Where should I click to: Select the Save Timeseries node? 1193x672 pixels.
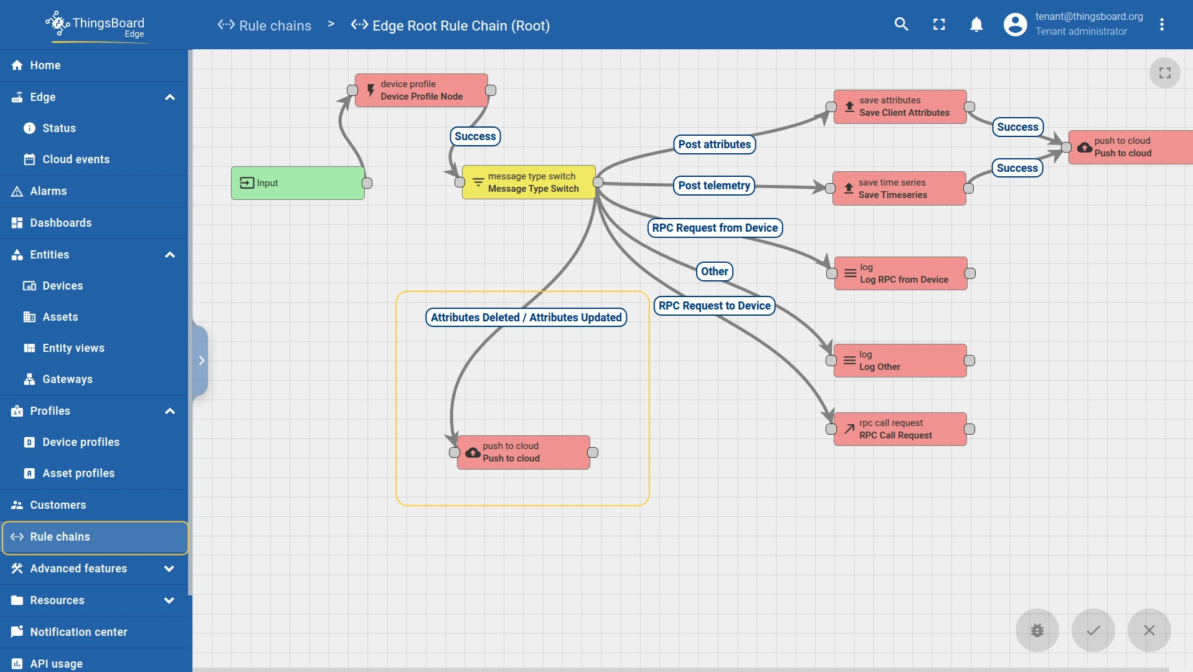pyautogui.click(x=899, y=189)
